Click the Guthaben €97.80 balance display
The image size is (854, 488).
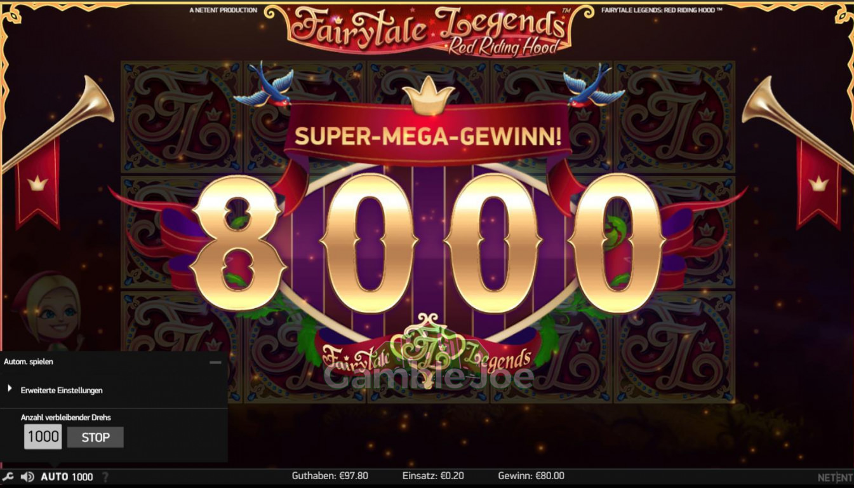tap(330, 475)
